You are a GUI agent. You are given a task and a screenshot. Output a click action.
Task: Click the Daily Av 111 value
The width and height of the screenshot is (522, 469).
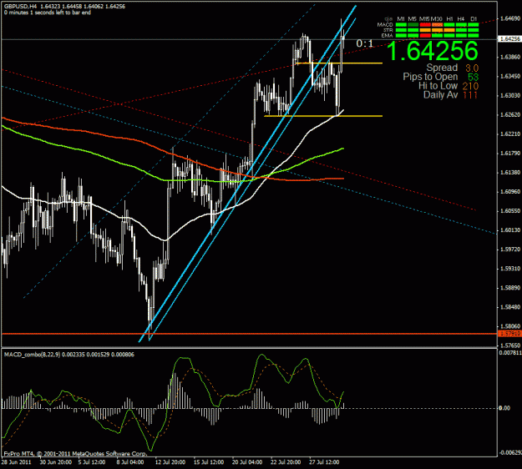point(470,95)
